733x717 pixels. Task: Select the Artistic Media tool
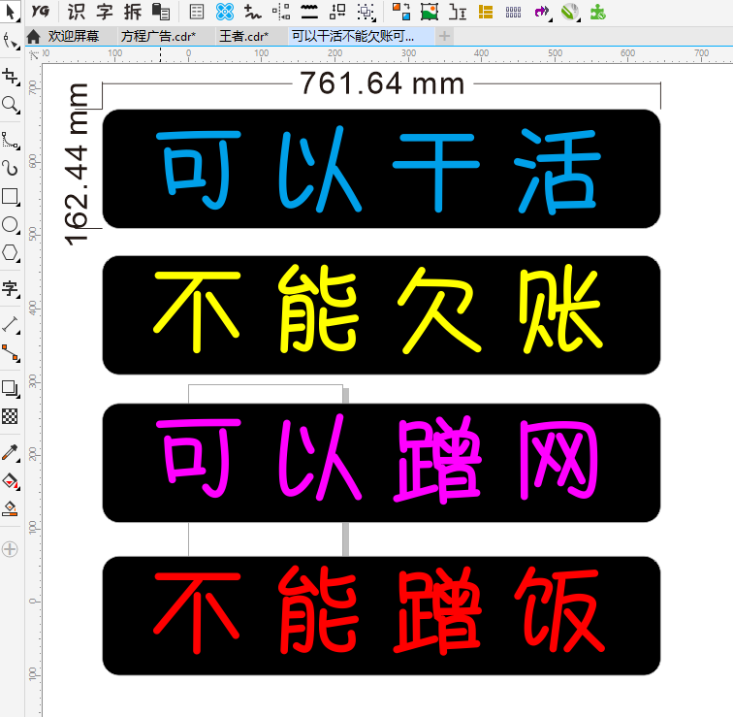pos(11,168)
